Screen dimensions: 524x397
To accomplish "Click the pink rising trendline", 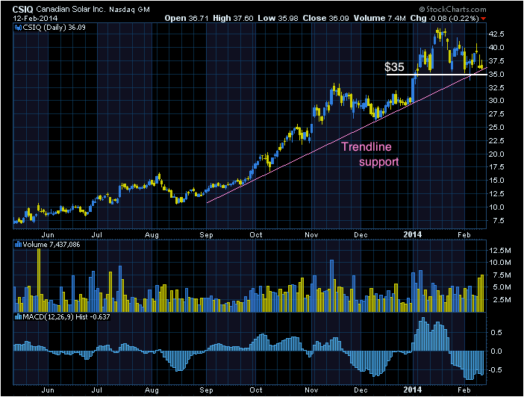I will coord(346,135).
